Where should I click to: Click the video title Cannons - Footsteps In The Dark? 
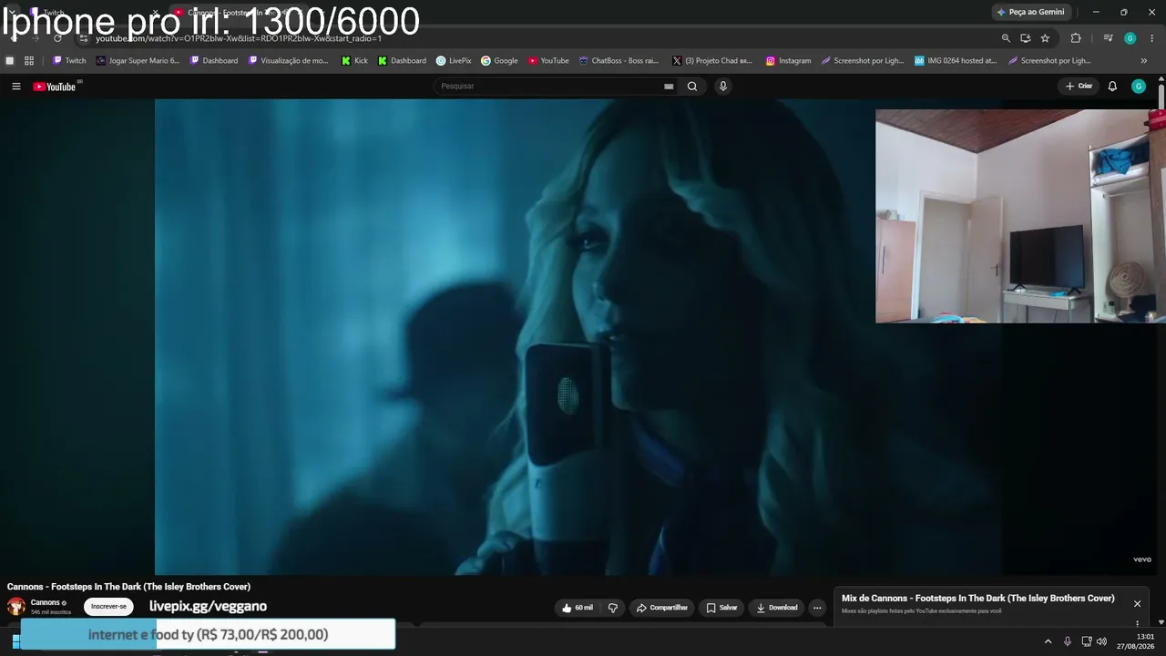pos(128,587)
